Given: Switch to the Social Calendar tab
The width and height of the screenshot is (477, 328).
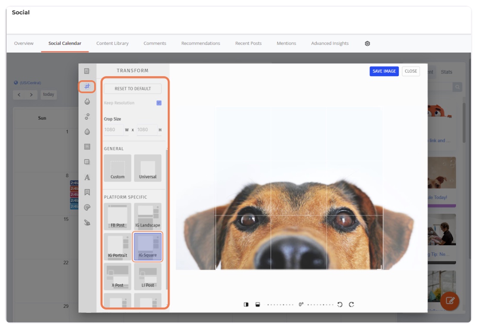Looking at the screenshot, I should click(65, 43).
